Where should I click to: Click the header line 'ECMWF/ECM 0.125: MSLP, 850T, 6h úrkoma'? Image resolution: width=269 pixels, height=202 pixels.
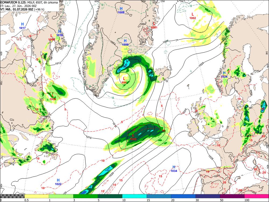click(29, 3)
